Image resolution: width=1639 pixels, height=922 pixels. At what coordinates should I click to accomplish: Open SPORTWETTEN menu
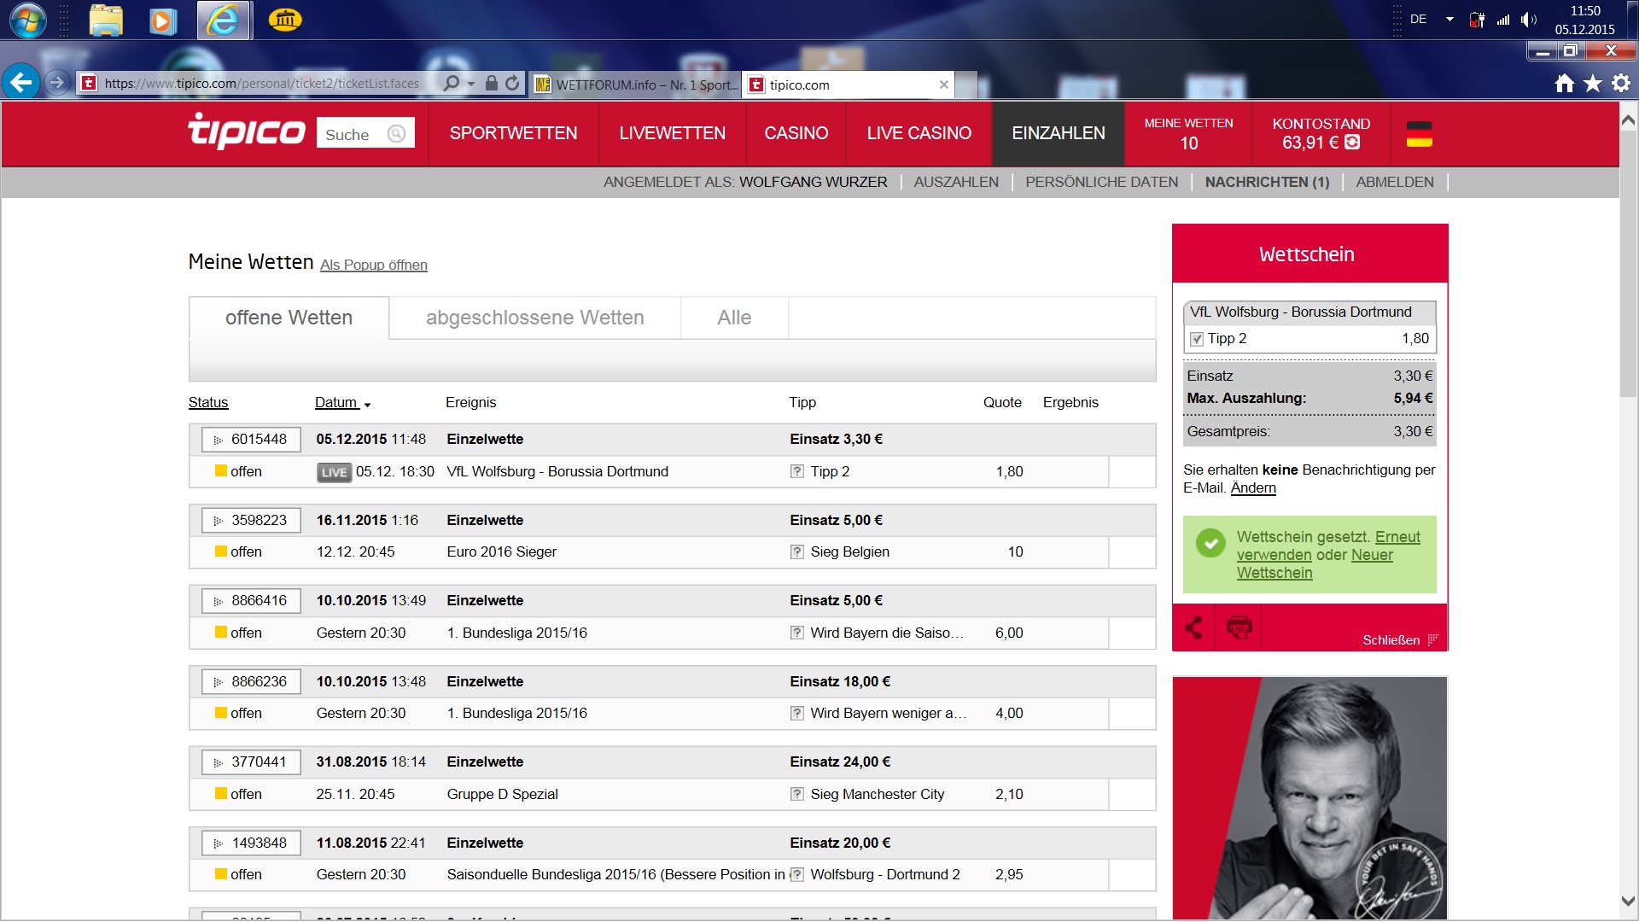click(513, 133)
